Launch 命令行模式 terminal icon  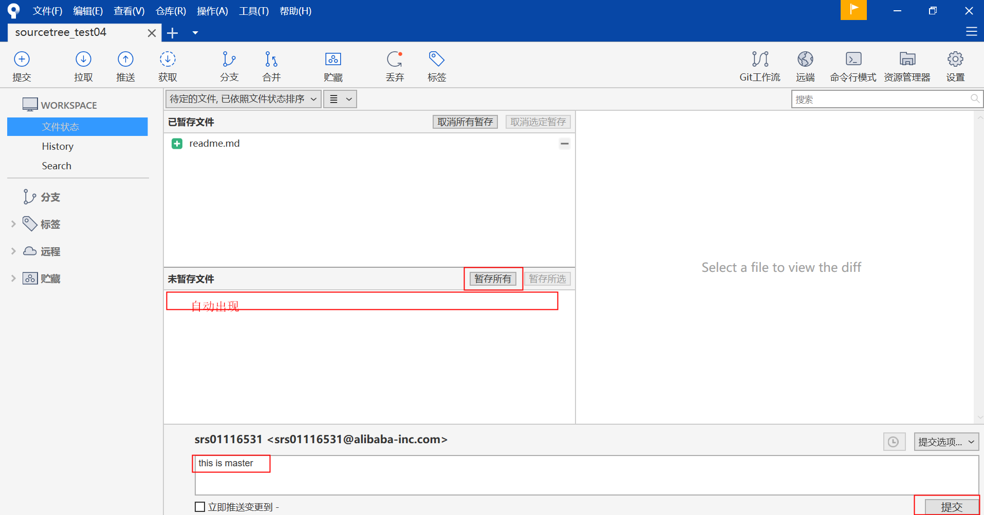pyautogui.click(x=853, y=66)
